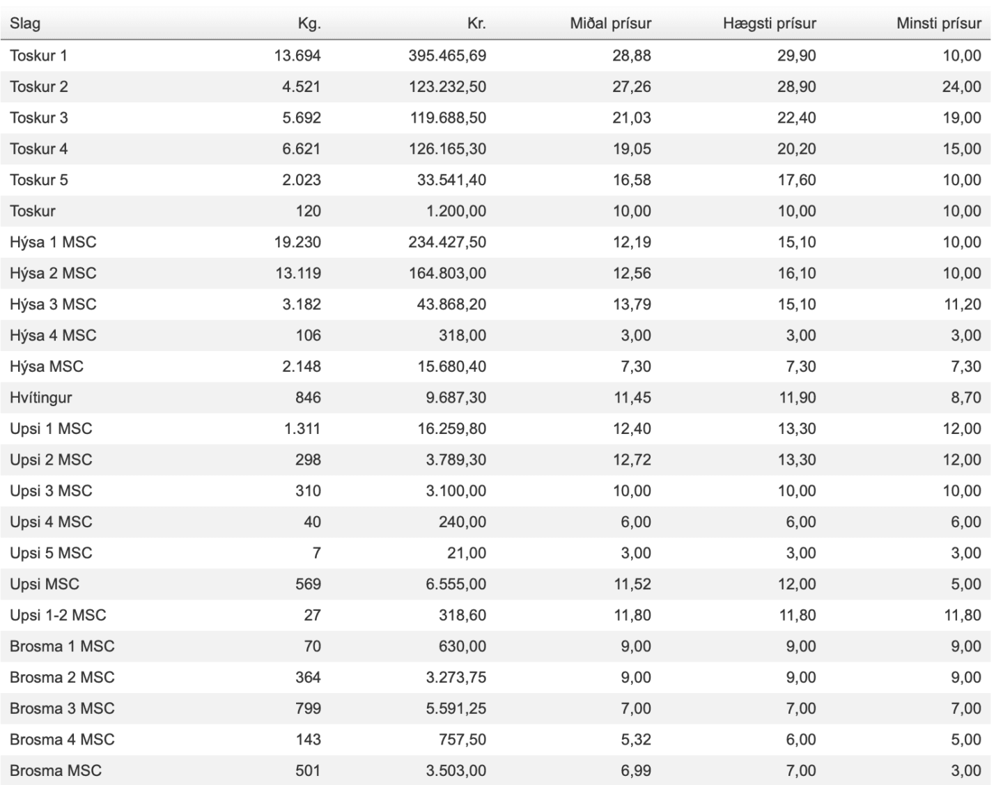The height and width of the screenshot is (785, 1003).
Task: Click the Hægsti prísur column header
Action: [770, 24]
